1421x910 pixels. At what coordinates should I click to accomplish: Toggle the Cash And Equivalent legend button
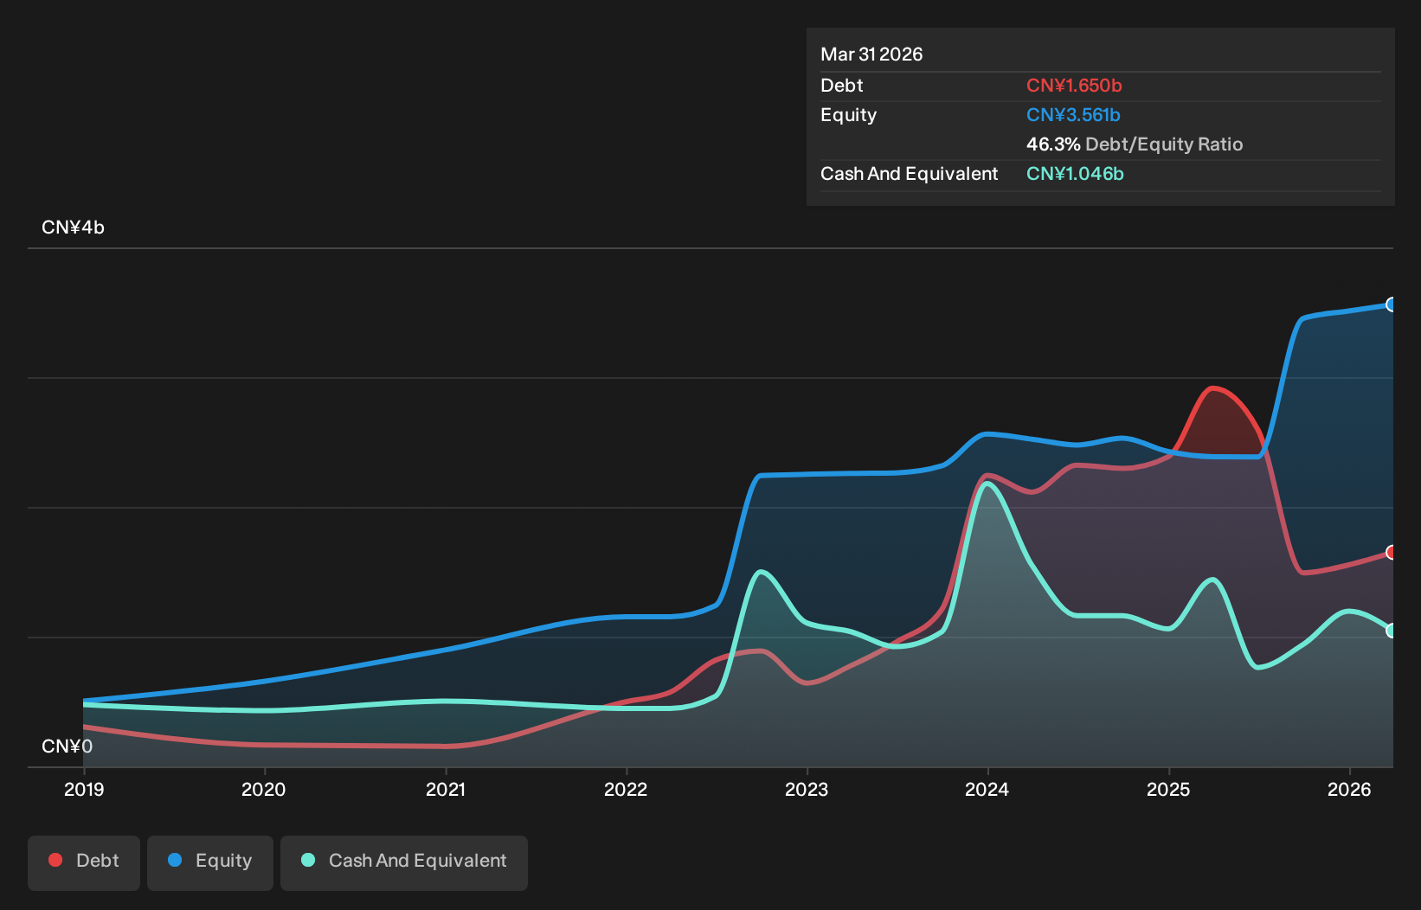(404, 862)
